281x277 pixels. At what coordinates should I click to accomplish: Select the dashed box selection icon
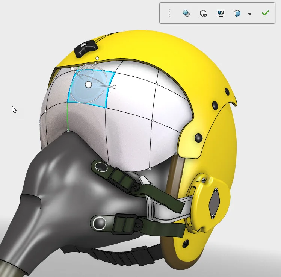coord(221,14)
